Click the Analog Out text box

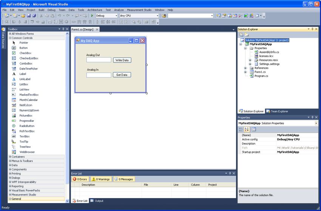pos(99,60)
